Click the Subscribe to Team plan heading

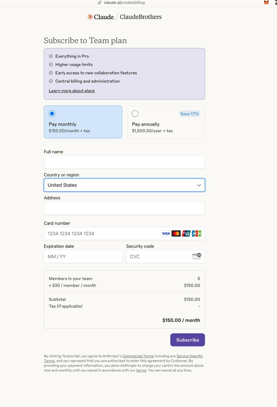pyautogui.click(x=85, y=41)
